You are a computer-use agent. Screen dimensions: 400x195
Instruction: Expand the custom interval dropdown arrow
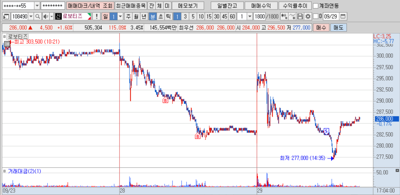point(250,17)
